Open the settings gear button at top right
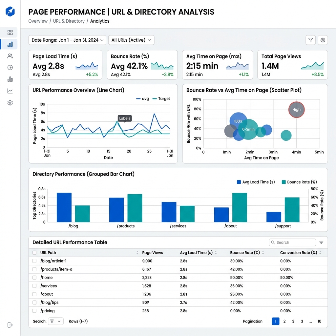This screenshot has height=336, width=336. [323, 40]
